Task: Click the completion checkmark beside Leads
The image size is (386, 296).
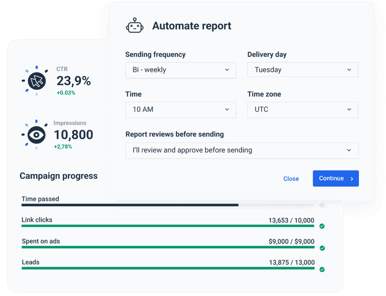Action: 322,269
